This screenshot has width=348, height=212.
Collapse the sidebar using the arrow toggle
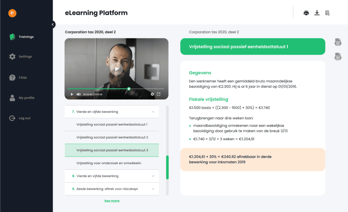[x=53, y=24]
